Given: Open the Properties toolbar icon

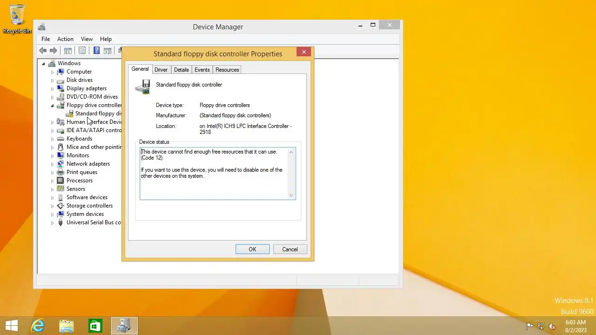Looking at the screenshot, I should point(82,51).
